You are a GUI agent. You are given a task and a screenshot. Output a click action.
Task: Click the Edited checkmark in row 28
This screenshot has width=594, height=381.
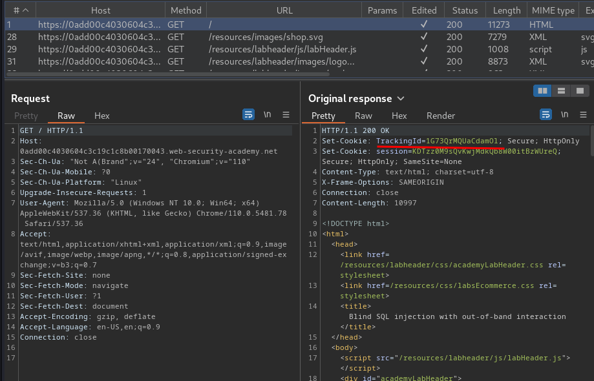tap(424, 37)
